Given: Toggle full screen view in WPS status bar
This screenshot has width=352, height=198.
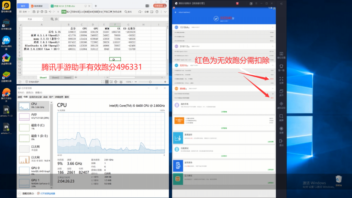Looking at the screenshot, I should (x=102, y=82).
